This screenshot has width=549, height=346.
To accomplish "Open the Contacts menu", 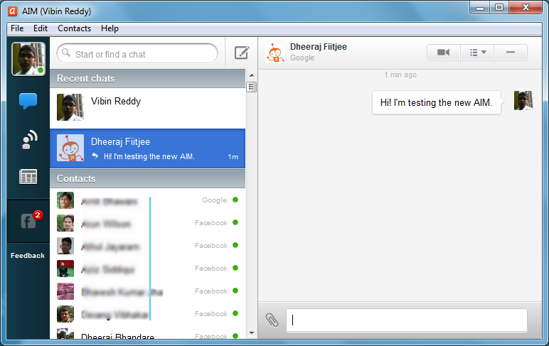I will [x=74, y=28].
